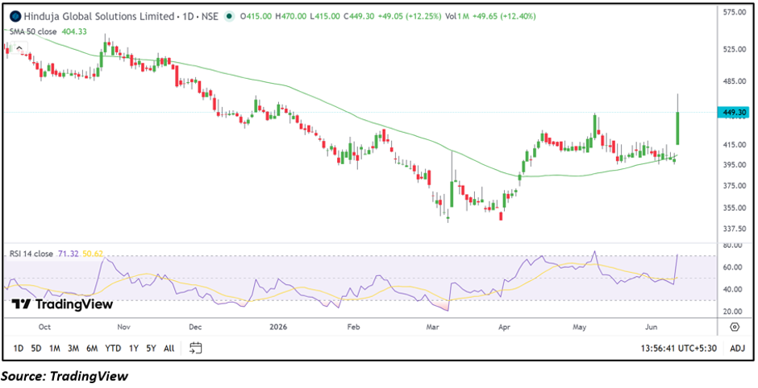Collapse the indicator legend with the chevron
The width and height of the screenshot is (758, 388).
[19, 48]
